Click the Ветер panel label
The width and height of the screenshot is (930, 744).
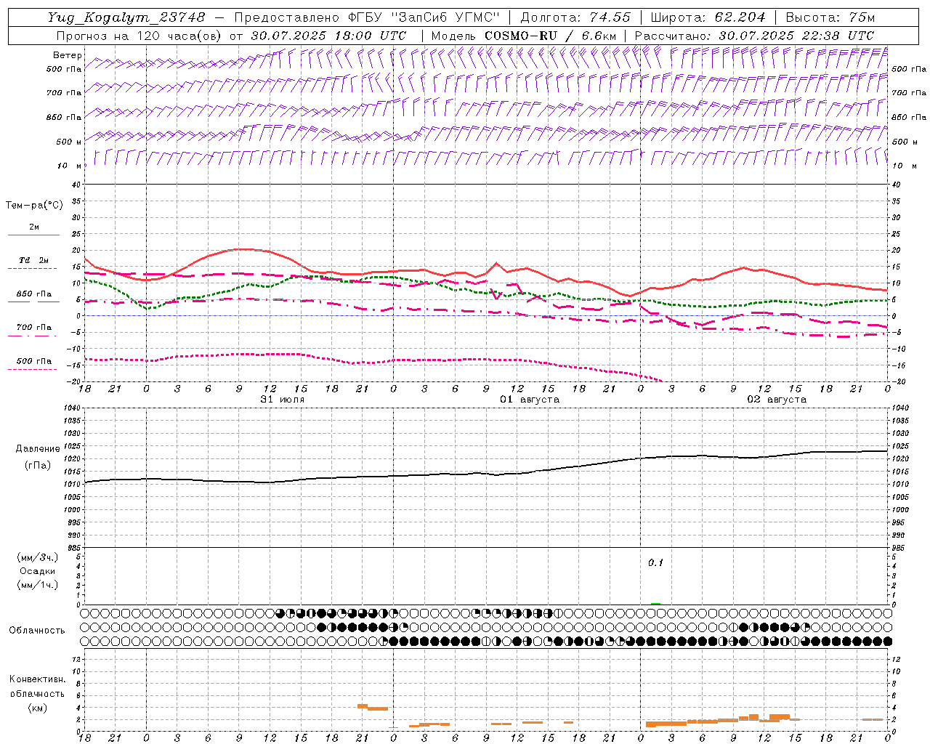pyautogui.click(x=68, y=55)
